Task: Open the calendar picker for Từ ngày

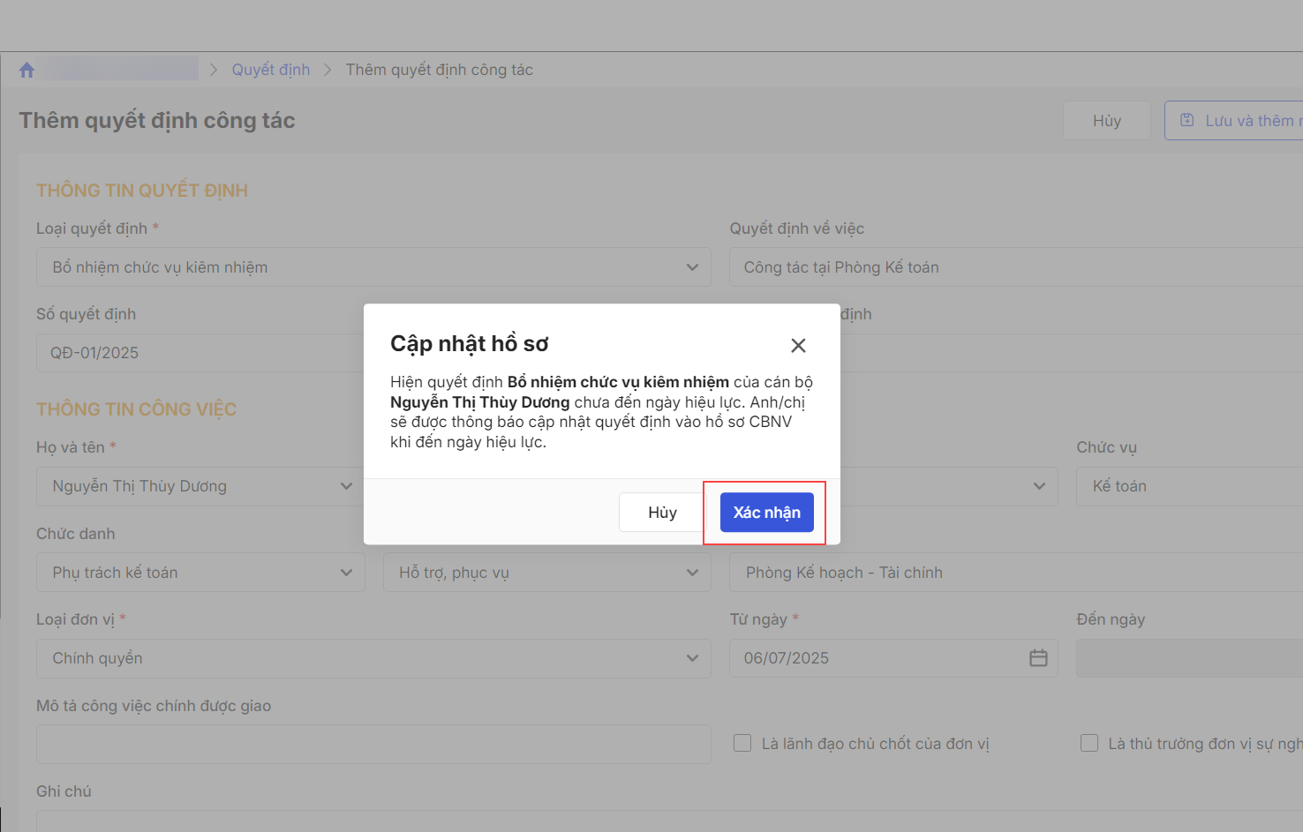Action: pyautogui.click(x=1038, y=658)
